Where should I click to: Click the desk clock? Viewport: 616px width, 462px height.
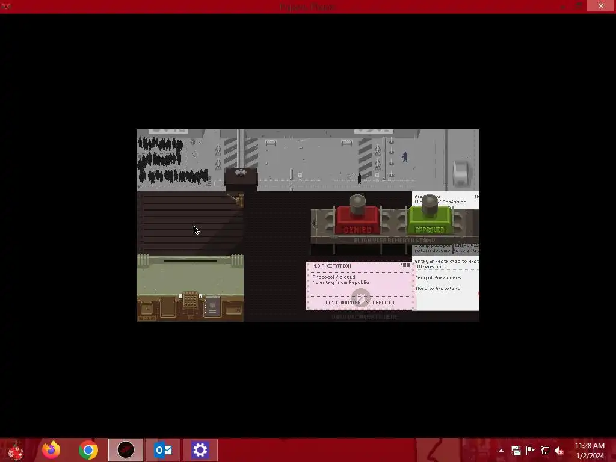pyautogui.click(x=147, y=309)
